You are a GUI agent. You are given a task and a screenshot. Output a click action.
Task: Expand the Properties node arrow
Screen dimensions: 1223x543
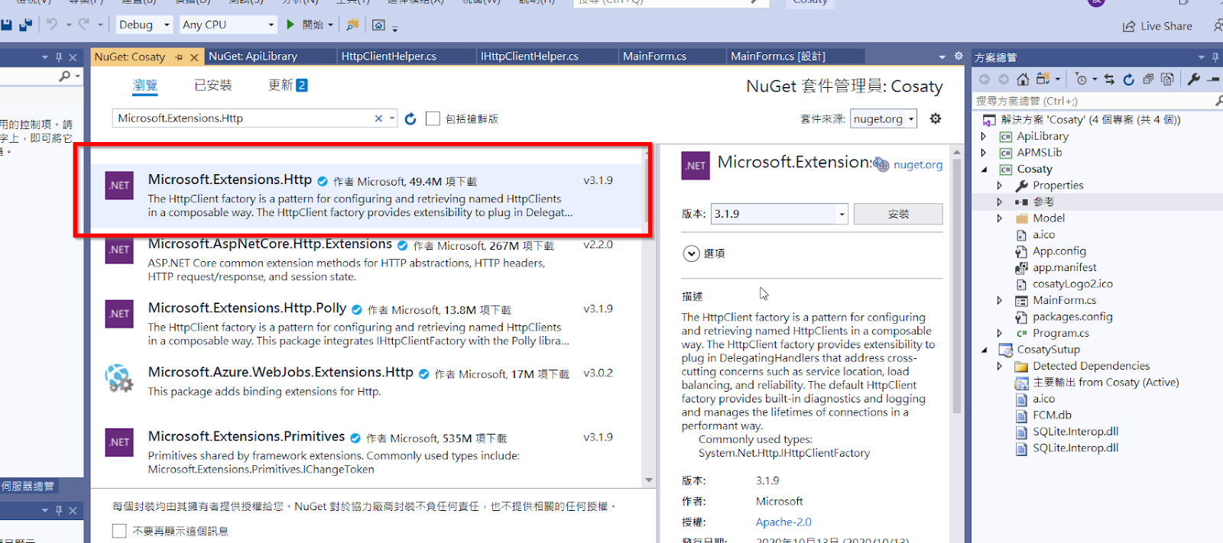(x=1000, y=186)
